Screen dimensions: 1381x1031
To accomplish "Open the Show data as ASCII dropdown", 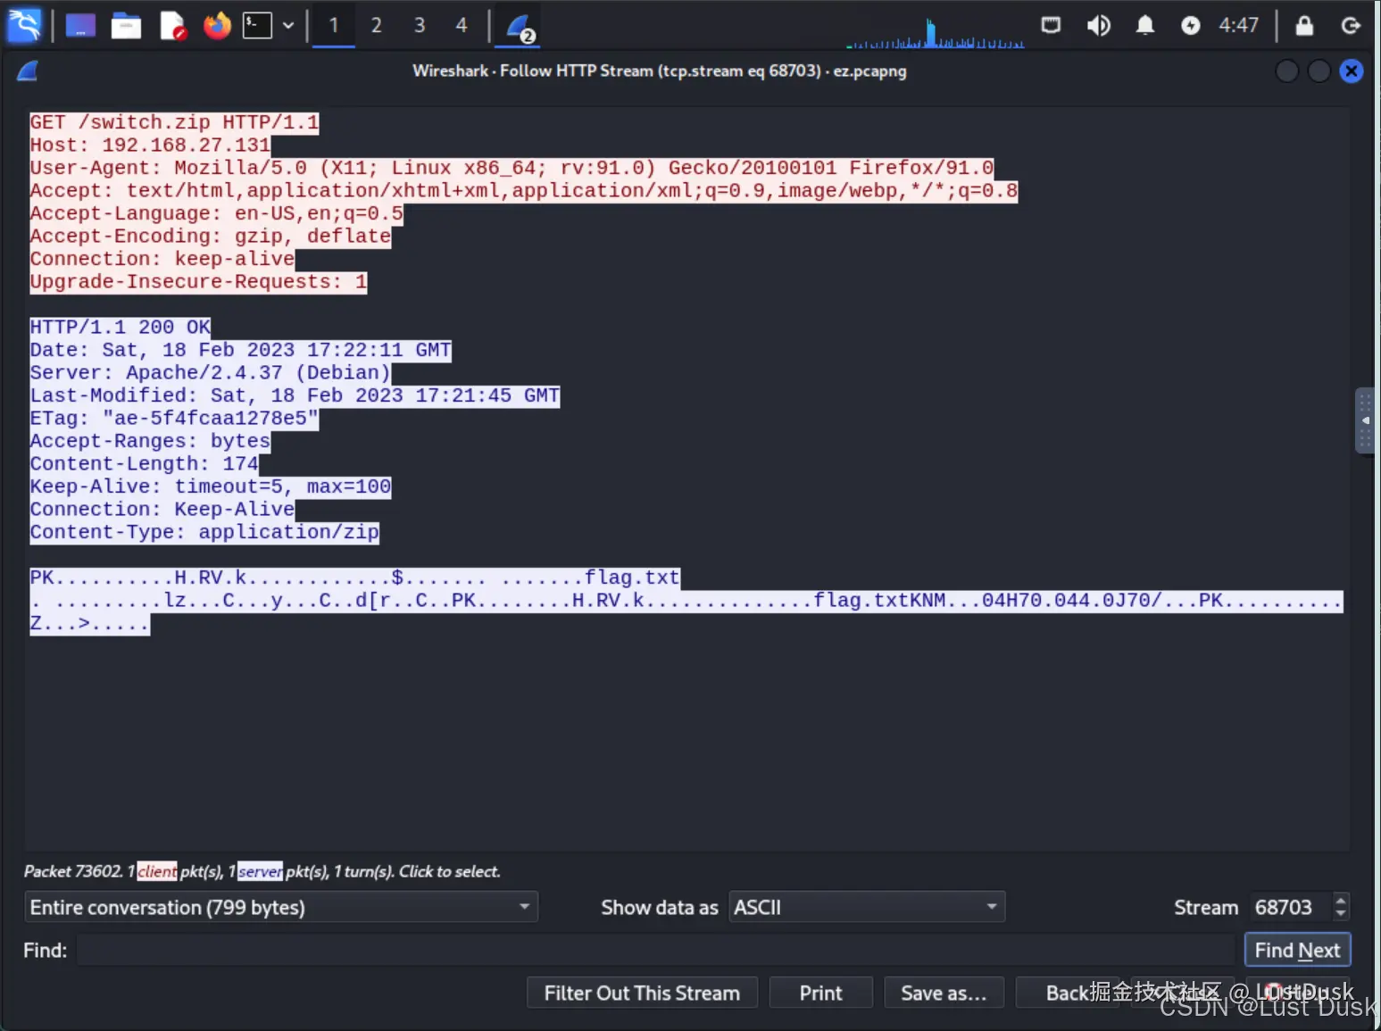I will click(867, 908).
